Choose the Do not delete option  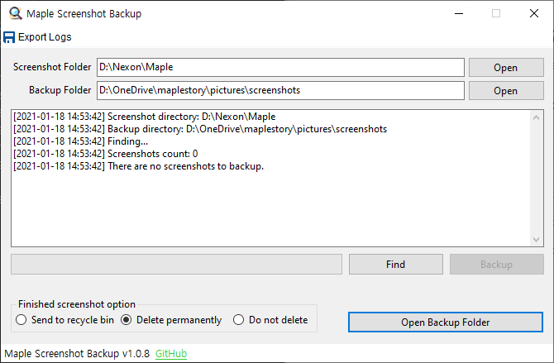[270, 320]
